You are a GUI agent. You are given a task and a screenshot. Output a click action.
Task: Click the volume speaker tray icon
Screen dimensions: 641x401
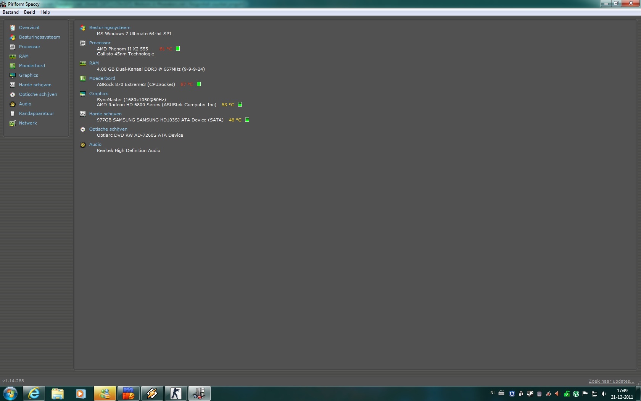click(604, 394)
